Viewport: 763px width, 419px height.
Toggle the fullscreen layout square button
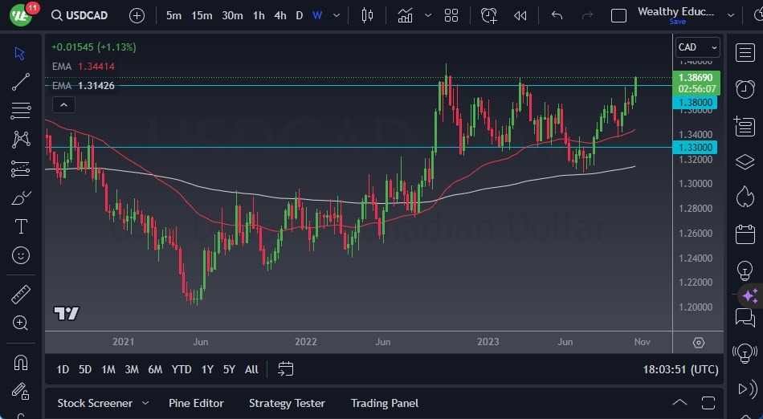(x=618, y=15)
